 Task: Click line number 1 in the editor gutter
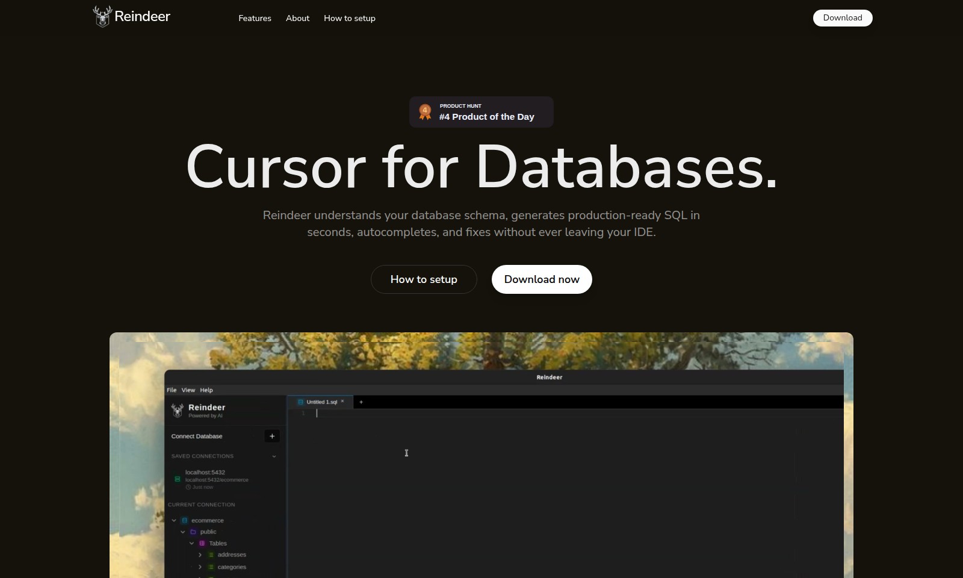(303, 413)
